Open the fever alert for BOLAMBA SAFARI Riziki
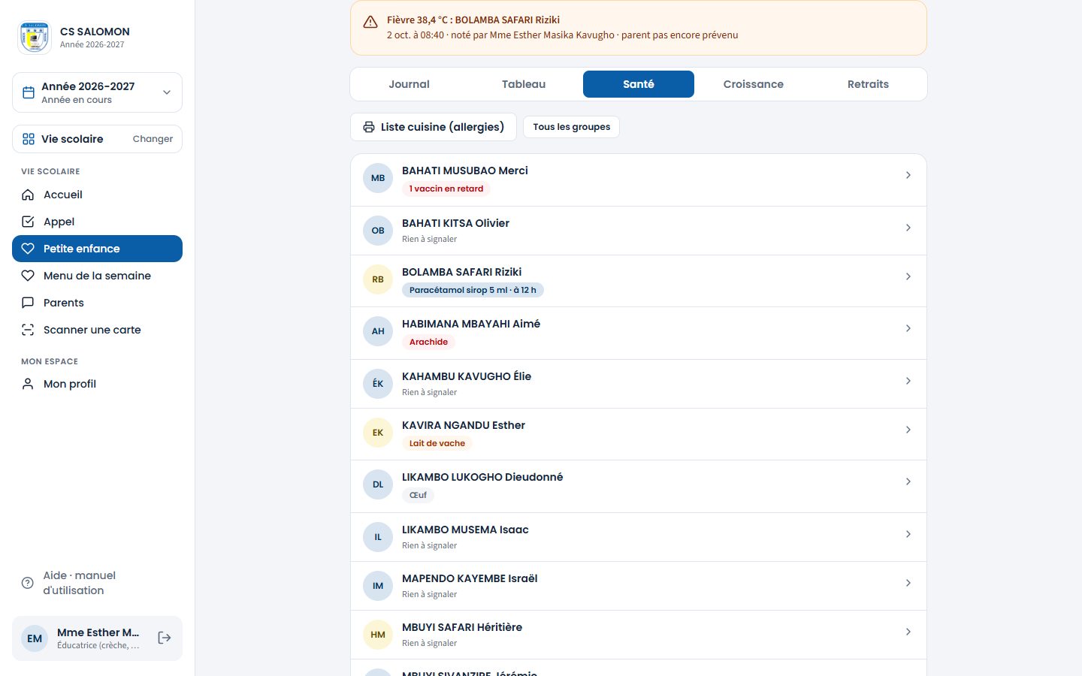The height and width of the screenshot is (676, 1082). [x=639, y=28]
